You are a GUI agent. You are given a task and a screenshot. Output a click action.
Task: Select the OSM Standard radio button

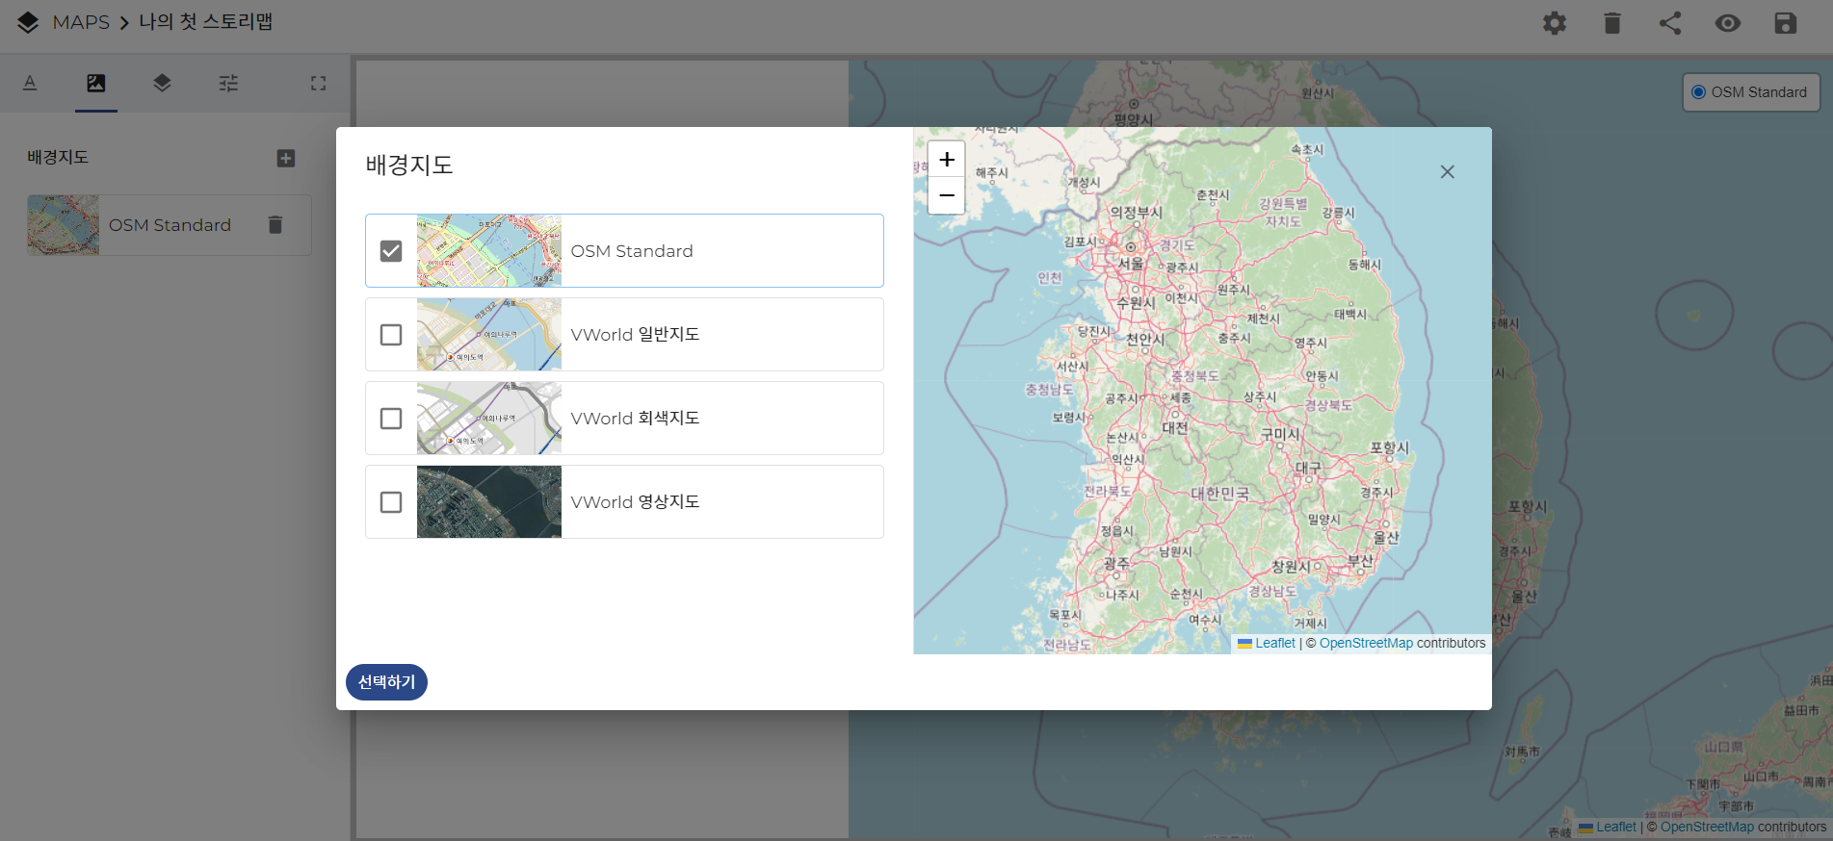pos(1698,92)
